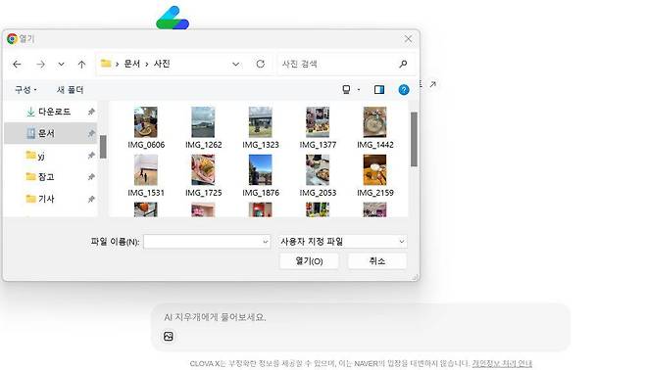Select the IMG_1377 thumbnail
The height and width of the screenshot is (370, 645).
[x=318, y=122]
